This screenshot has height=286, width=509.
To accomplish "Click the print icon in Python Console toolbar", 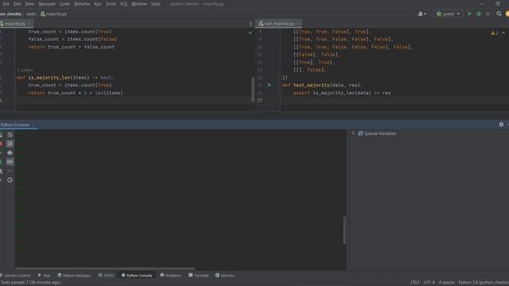I will click(x=10, y=153).
